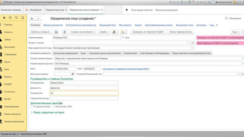Click the info icon in title bar
Image resolution: width=244 pixels, height=137 pixels.
pos(234,2)
